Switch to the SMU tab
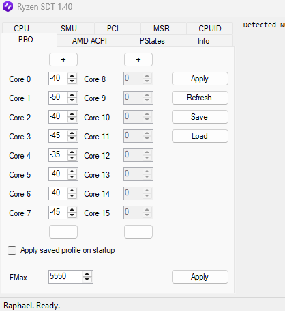The width and height of the screenshot is (285, 311). [69, 29]
